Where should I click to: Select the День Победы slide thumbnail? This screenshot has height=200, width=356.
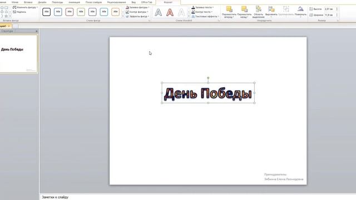[x=18, y=54]
